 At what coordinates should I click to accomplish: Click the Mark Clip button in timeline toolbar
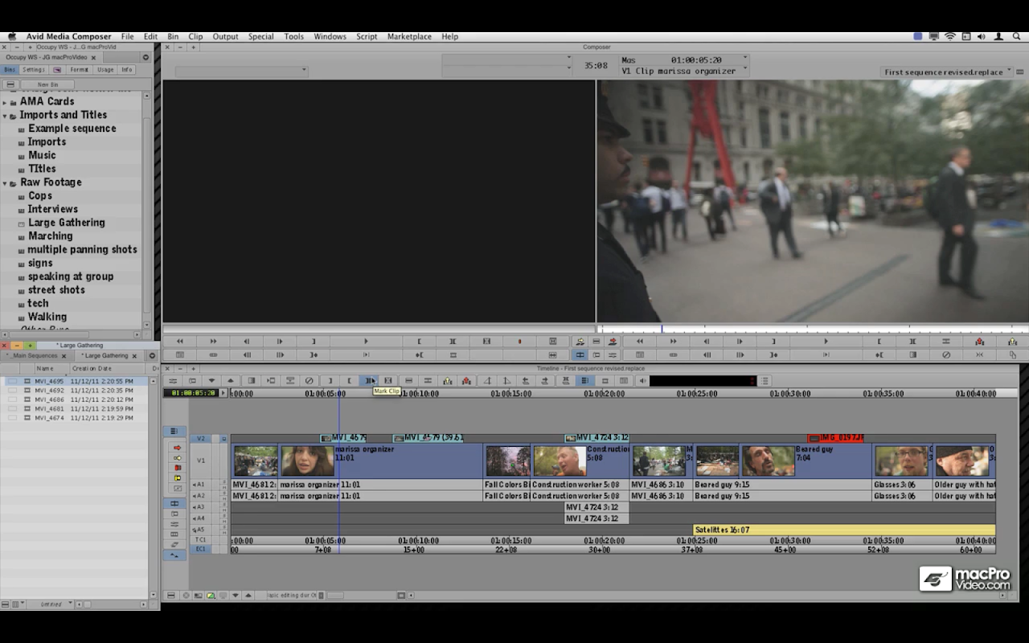pyautogui.click(x=370, y=380)
